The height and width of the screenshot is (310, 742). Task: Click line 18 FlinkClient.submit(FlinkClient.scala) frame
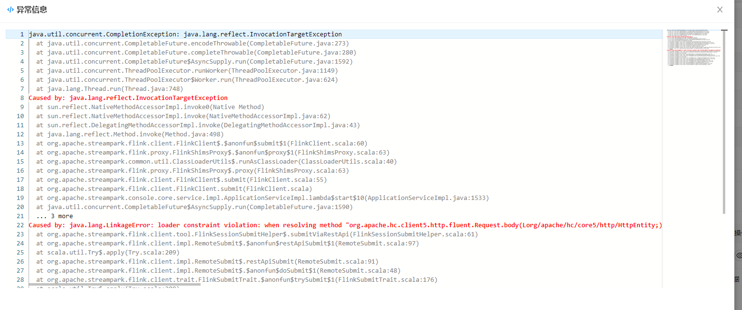(174, 189)
